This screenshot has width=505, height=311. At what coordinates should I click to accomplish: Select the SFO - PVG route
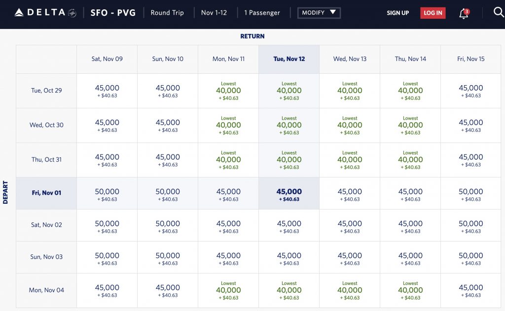113,13
